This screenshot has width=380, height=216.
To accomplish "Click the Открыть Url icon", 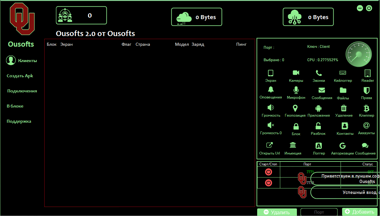I will [x=269, y=145].
